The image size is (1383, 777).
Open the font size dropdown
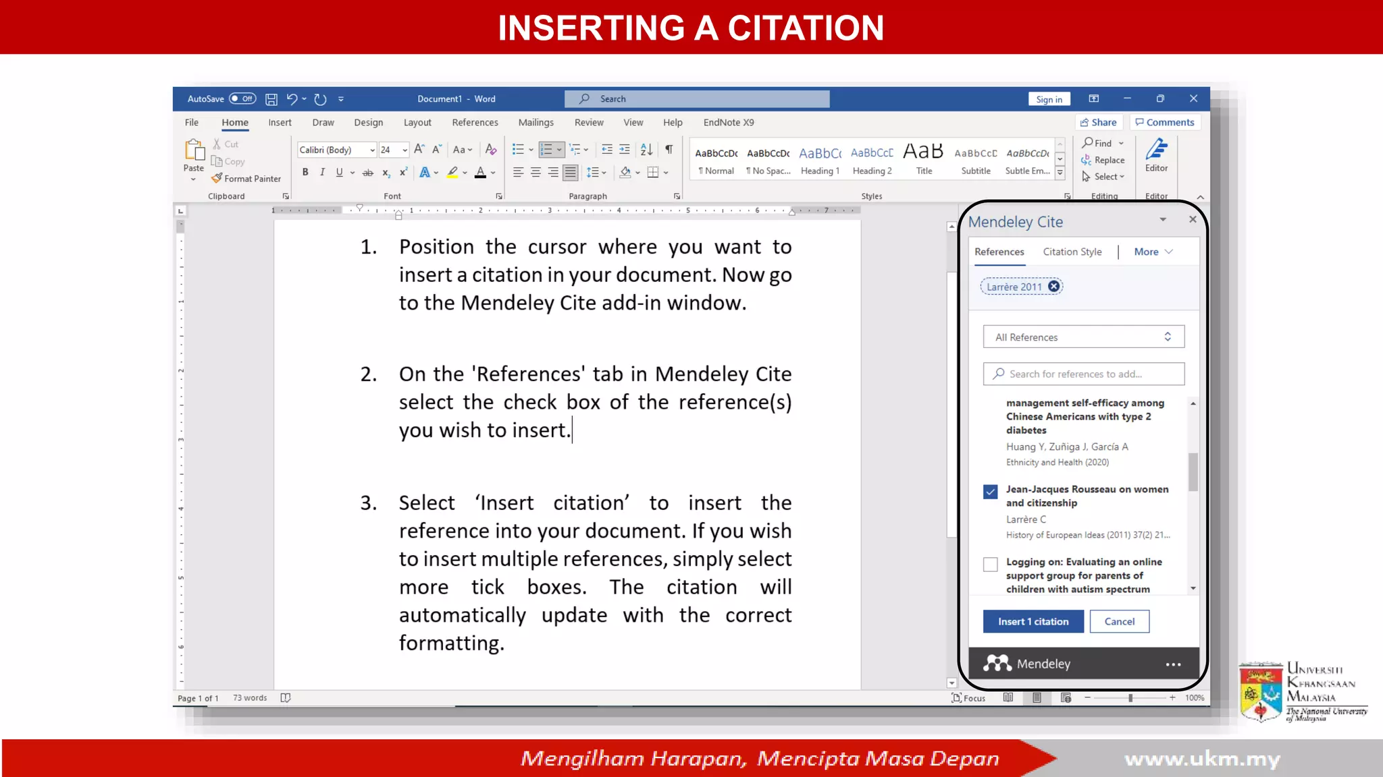coord(405,150)
